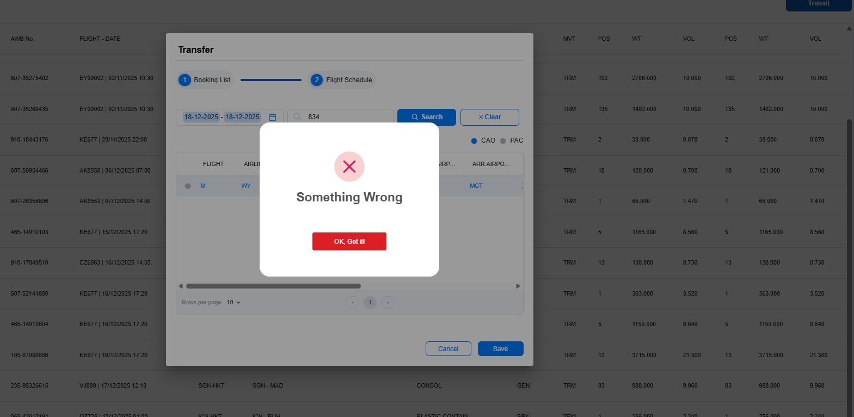Click the red X error icon
This screenshot has height=417, width=854.
point(349,167)
